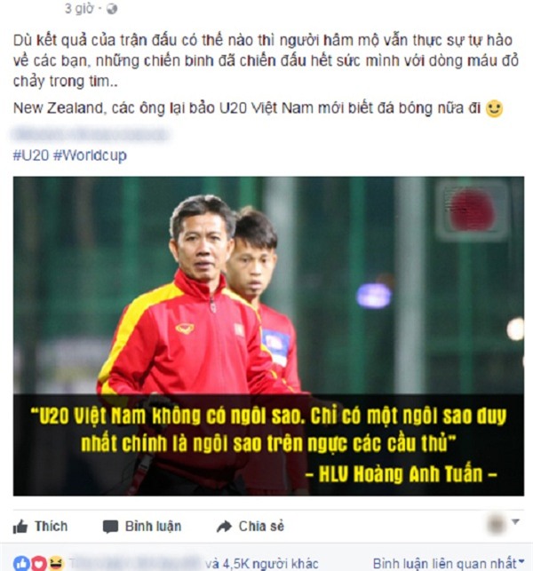Click the blue Like reaction icon
This screenshot has width=533, height=571.
tap(22, 563)
